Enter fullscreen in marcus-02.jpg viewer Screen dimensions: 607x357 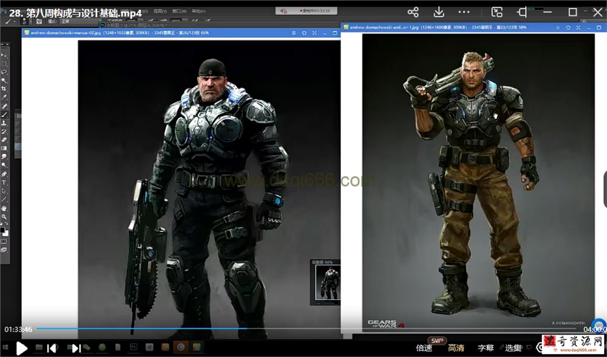tap(314, 33)
